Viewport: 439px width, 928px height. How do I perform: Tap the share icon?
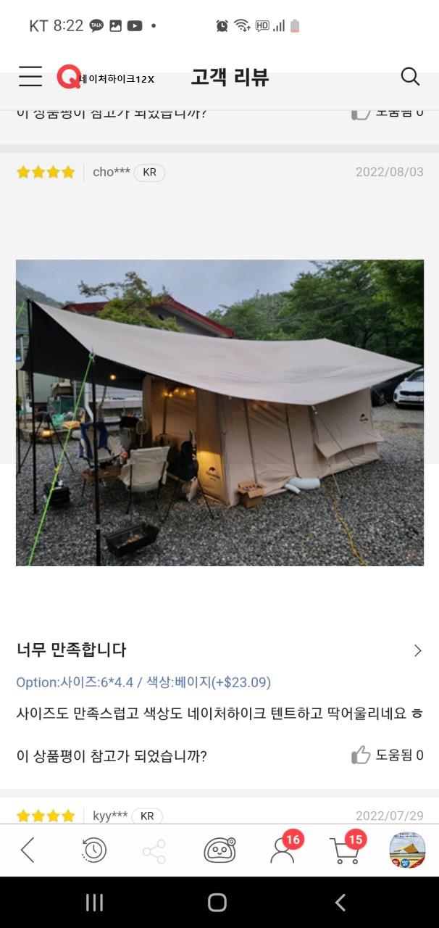click(154, 850)
